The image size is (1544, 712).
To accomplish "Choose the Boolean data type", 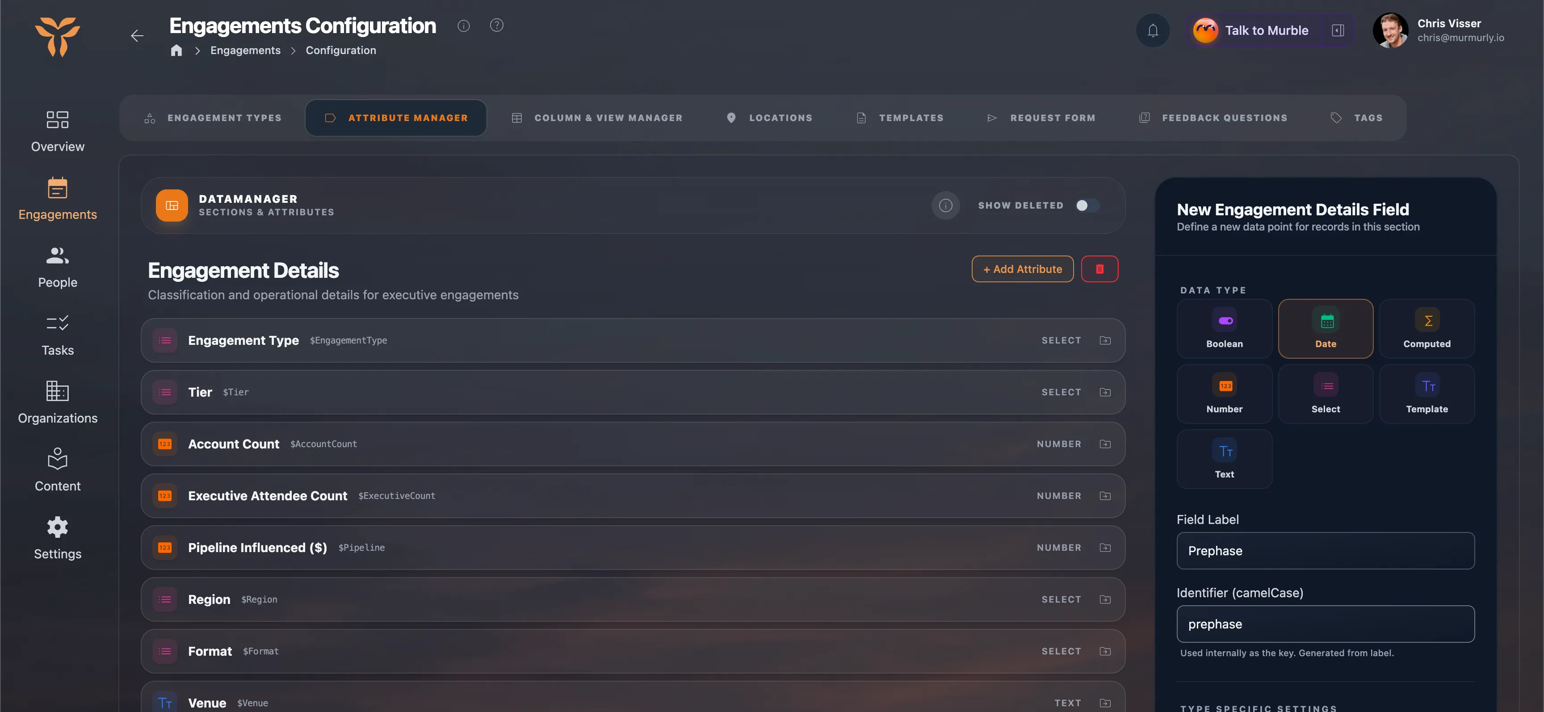I will (1225, 329).
